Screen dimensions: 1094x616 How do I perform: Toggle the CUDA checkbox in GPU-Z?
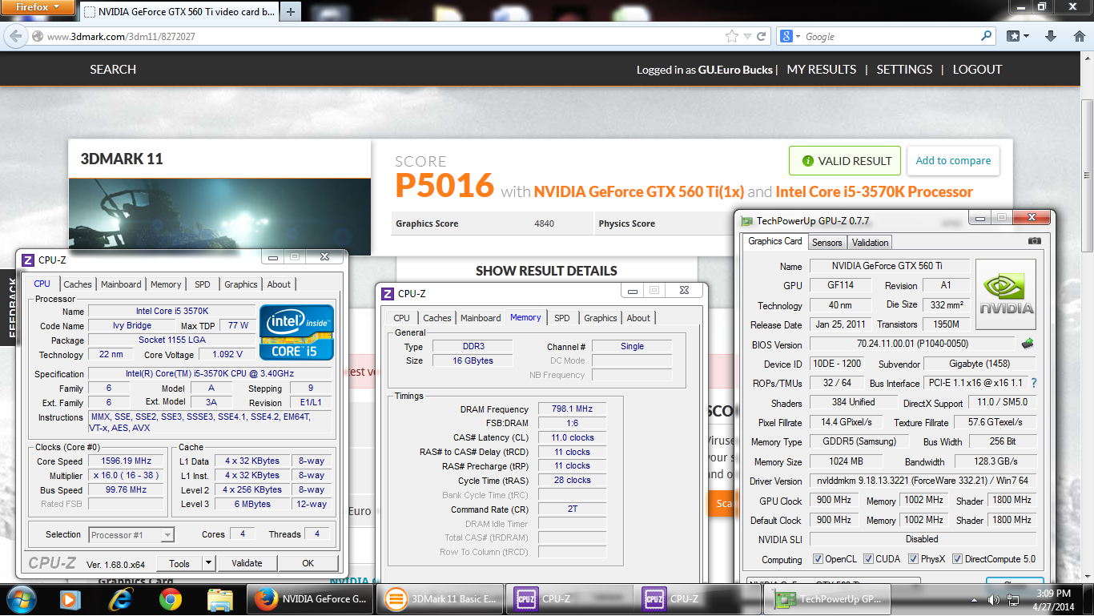click(868, 559)
